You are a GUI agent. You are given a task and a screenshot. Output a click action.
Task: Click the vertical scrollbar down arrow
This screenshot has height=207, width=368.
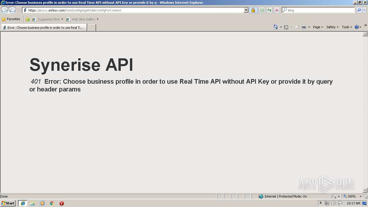tap(365, 190)
